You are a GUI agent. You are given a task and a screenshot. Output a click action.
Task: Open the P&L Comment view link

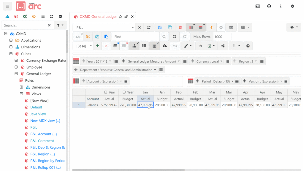tap(42, 141)
